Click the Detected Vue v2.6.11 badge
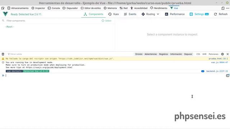 tap(36, 71)
